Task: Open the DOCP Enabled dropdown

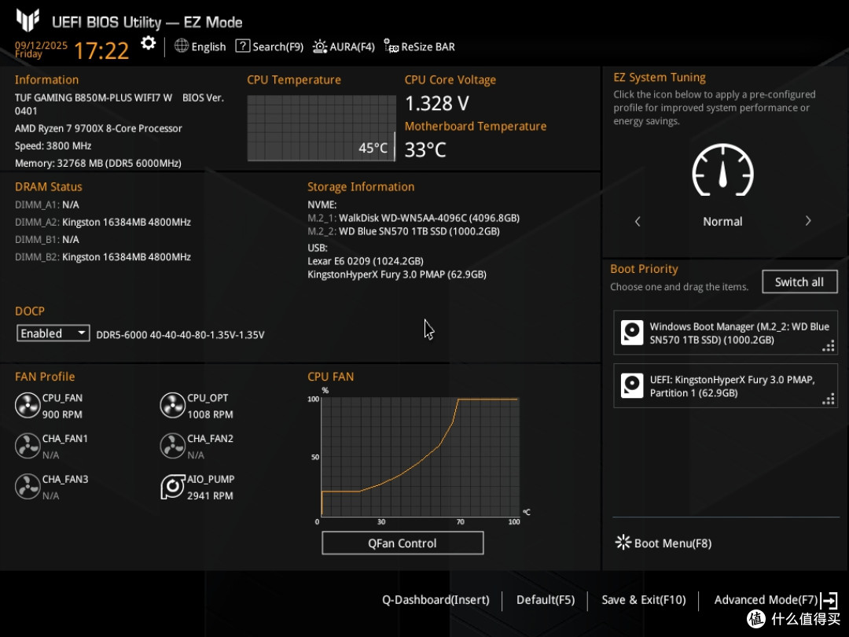Action: click(x=53, y=333)
